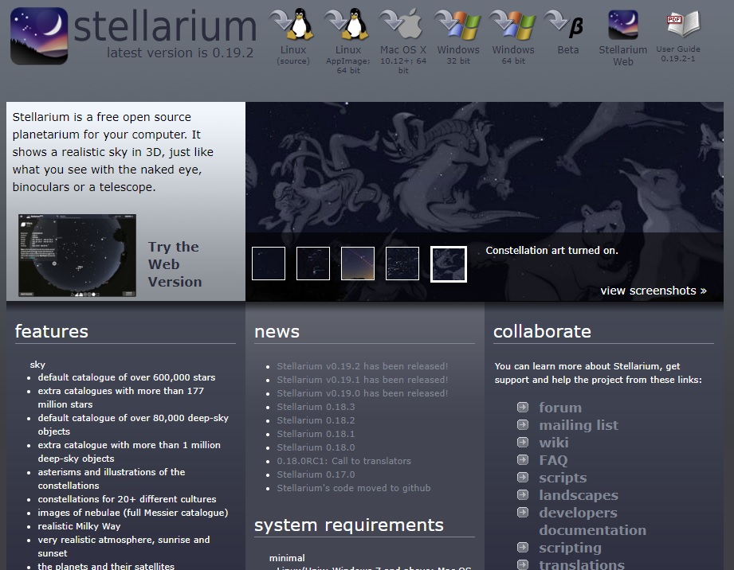Click the collaborate heading
This screenshot has width=734, height=570.
[542, 331]
